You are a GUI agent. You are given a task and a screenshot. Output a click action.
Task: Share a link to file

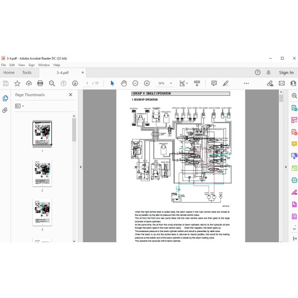(270, 83)
